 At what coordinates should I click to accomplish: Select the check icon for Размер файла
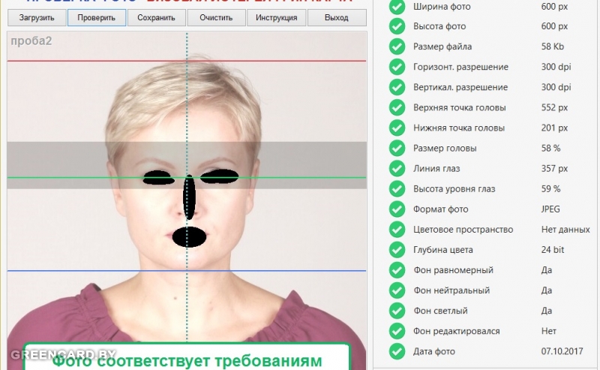[397, 47]
